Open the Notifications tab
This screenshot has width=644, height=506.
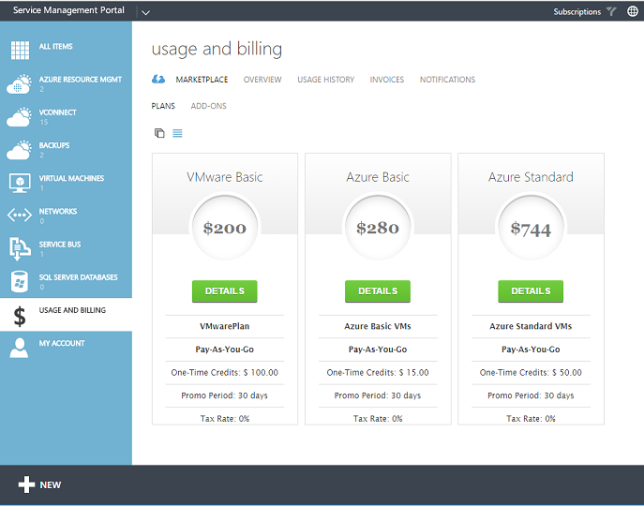(447, 80)
